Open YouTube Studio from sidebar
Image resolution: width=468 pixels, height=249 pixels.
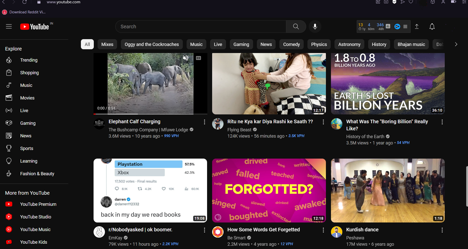point(35,217)
